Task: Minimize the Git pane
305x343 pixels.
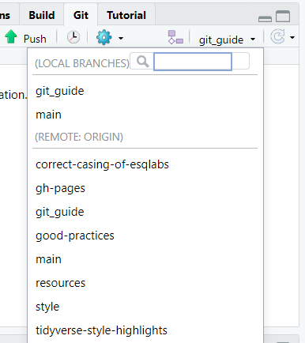Action: pyautogui.click(x=265, y=18)
